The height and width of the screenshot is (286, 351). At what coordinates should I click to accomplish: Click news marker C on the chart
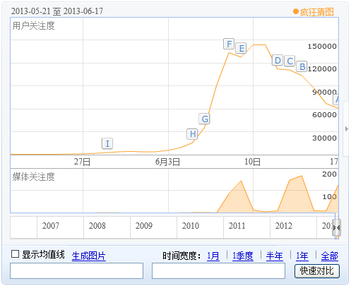click(290, 61)
